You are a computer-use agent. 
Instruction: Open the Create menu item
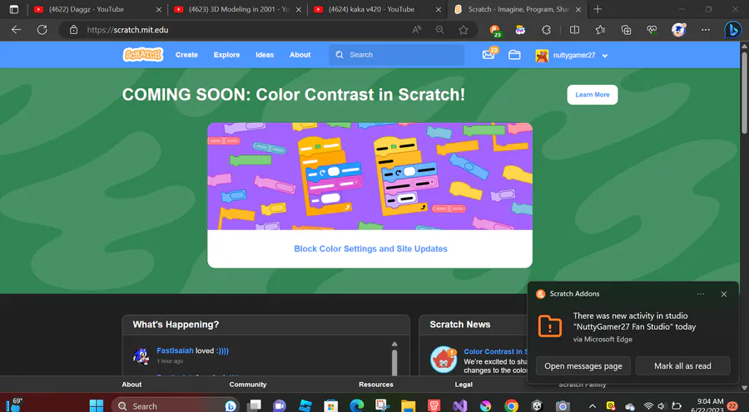coord(186,55)
